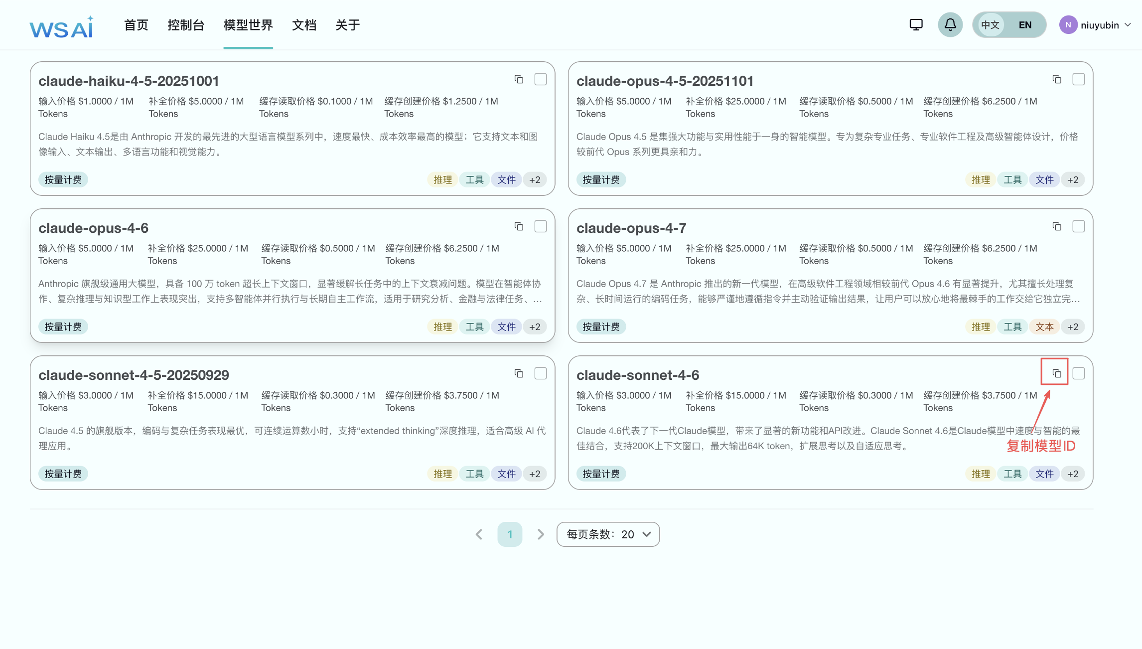The image size is (1142, 649).
Task: Open 控制台 from the top navigation
Action: (x=186, y=25)
